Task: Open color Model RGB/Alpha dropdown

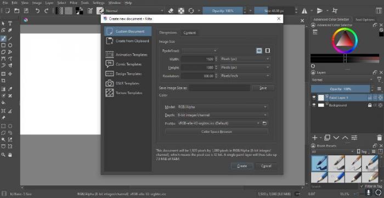Action: tap(222, 107)
